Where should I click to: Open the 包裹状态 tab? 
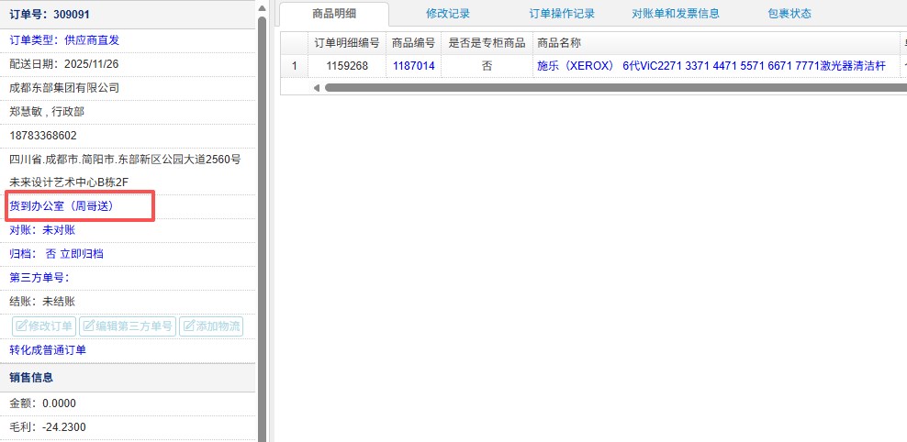(789, 14)
